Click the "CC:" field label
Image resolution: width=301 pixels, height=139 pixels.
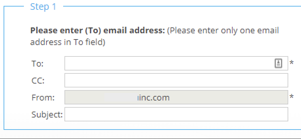[38, 81]
